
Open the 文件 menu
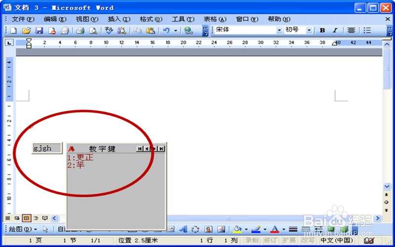pyautogui.click(x=23, y=19)
